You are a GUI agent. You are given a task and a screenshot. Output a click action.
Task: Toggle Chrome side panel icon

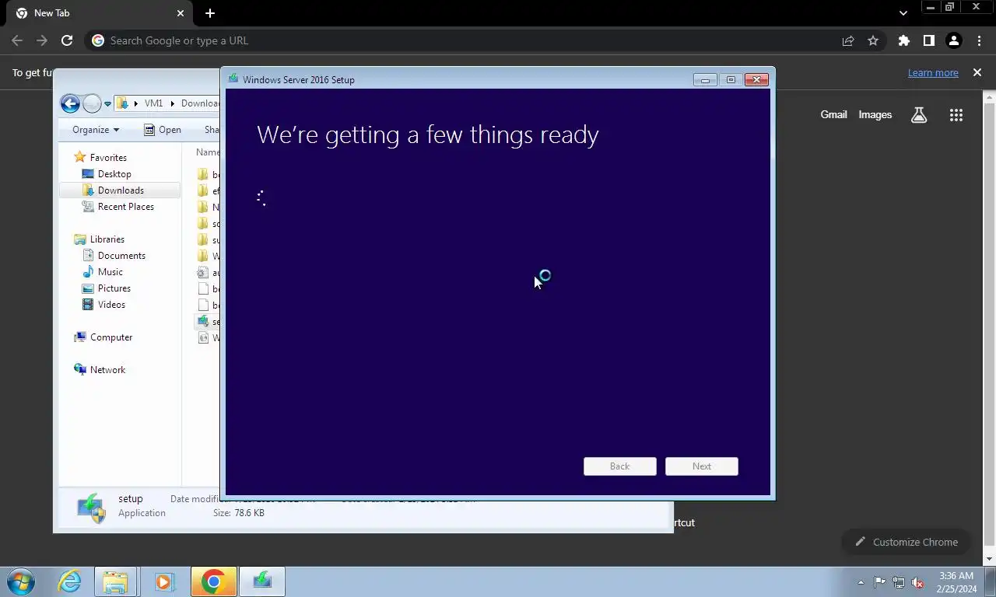coord(928,40)
